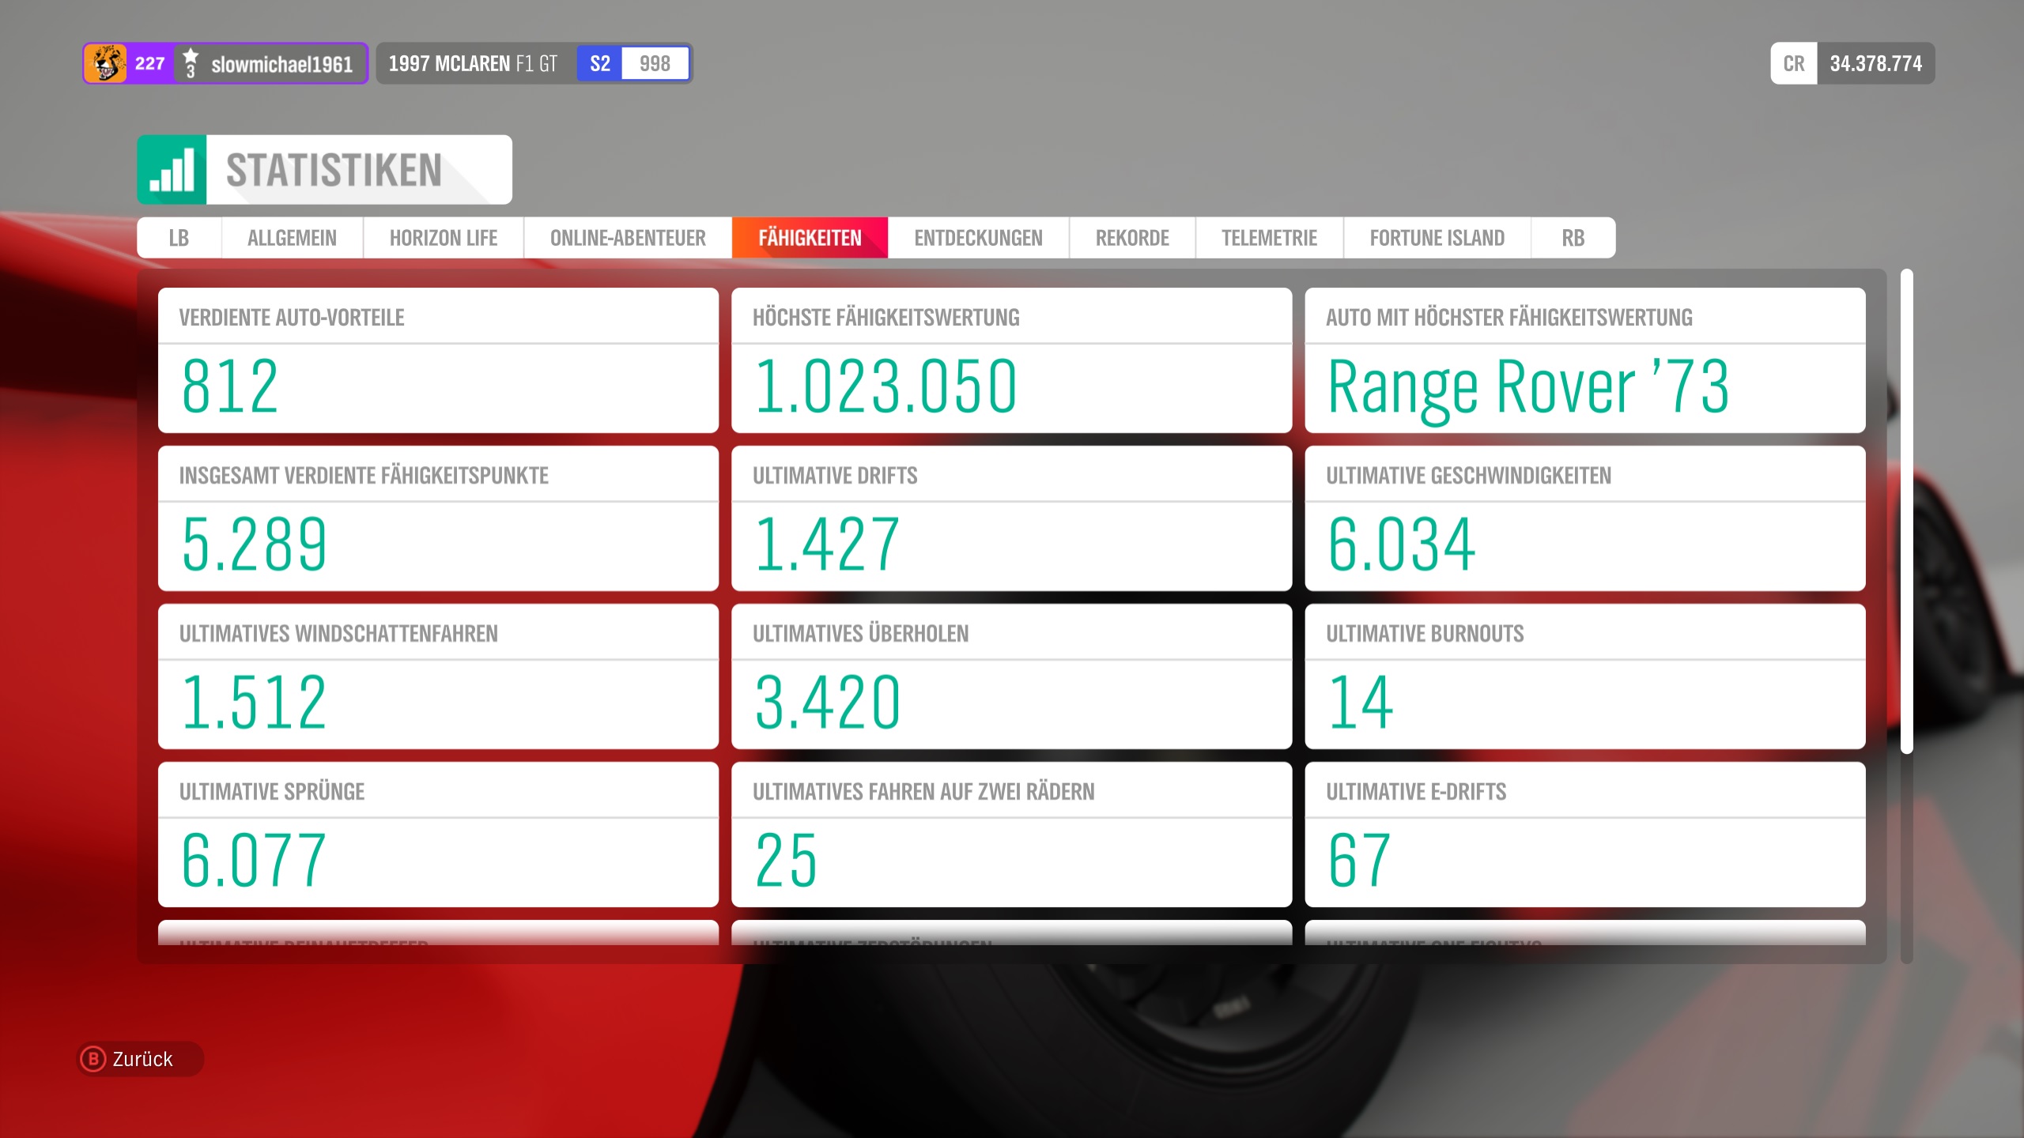The image size is (2024, 1138).
Task: Click the Zurück back button
Action: tap(141, 1059)
